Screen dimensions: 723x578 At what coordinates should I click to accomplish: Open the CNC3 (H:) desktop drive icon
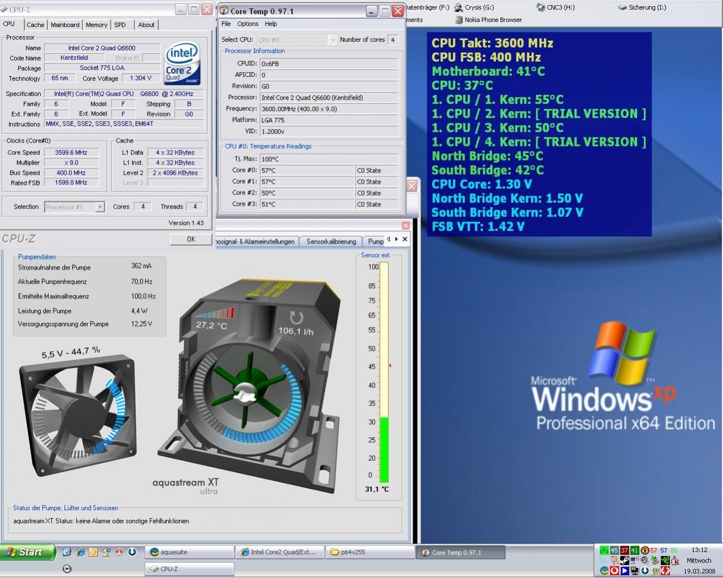pos(556,7)
